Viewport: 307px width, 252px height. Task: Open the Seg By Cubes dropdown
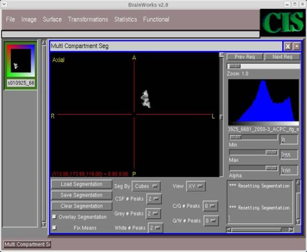(x=146, y=186)
